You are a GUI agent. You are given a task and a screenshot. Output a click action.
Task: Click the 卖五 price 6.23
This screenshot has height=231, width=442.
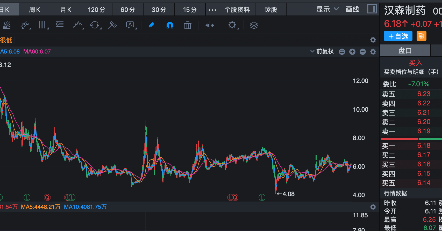[424, 94]
